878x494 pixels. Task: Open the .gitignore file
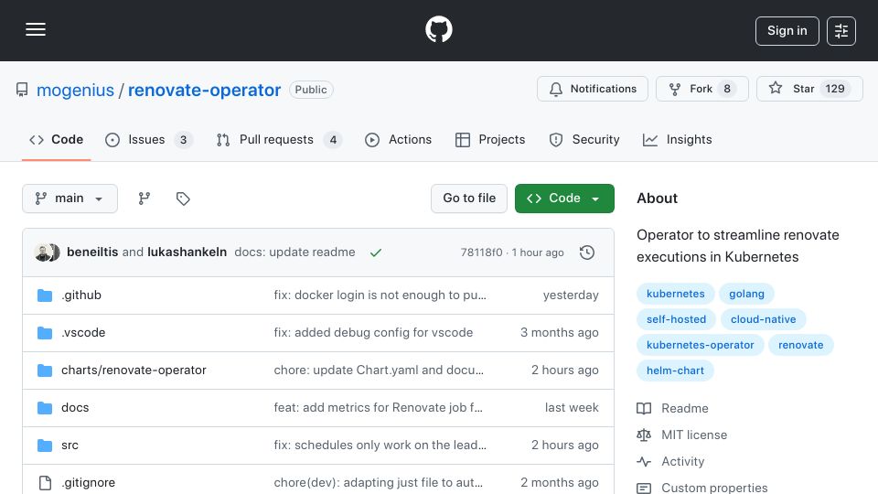(89, 483)
